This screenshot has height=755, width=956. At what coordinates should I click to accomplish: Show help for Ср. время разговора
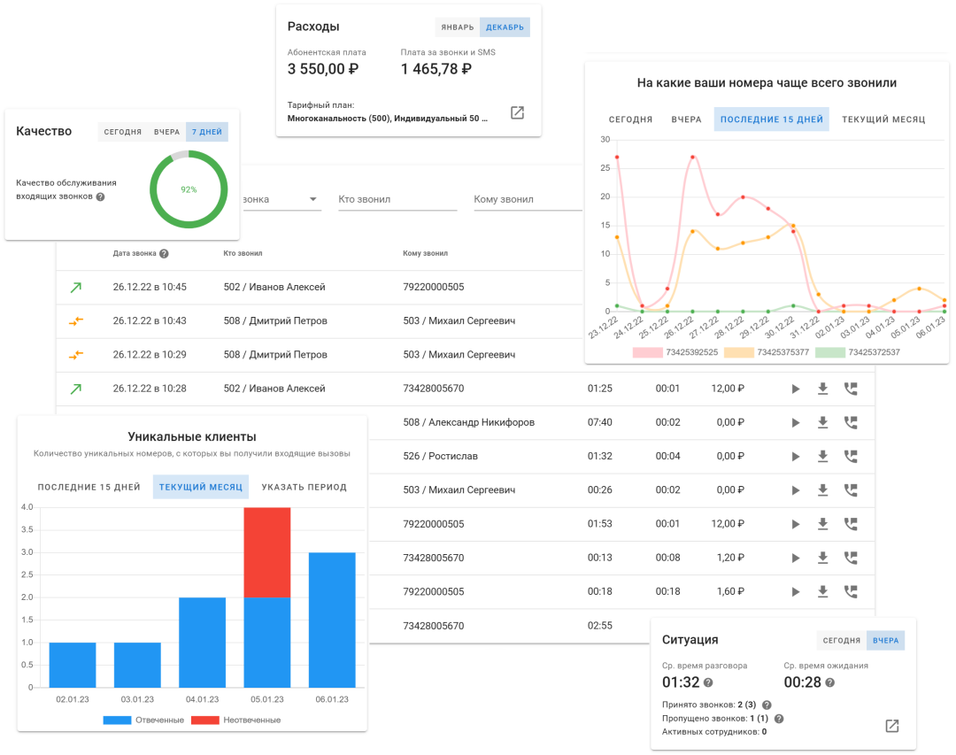(708, 682)
